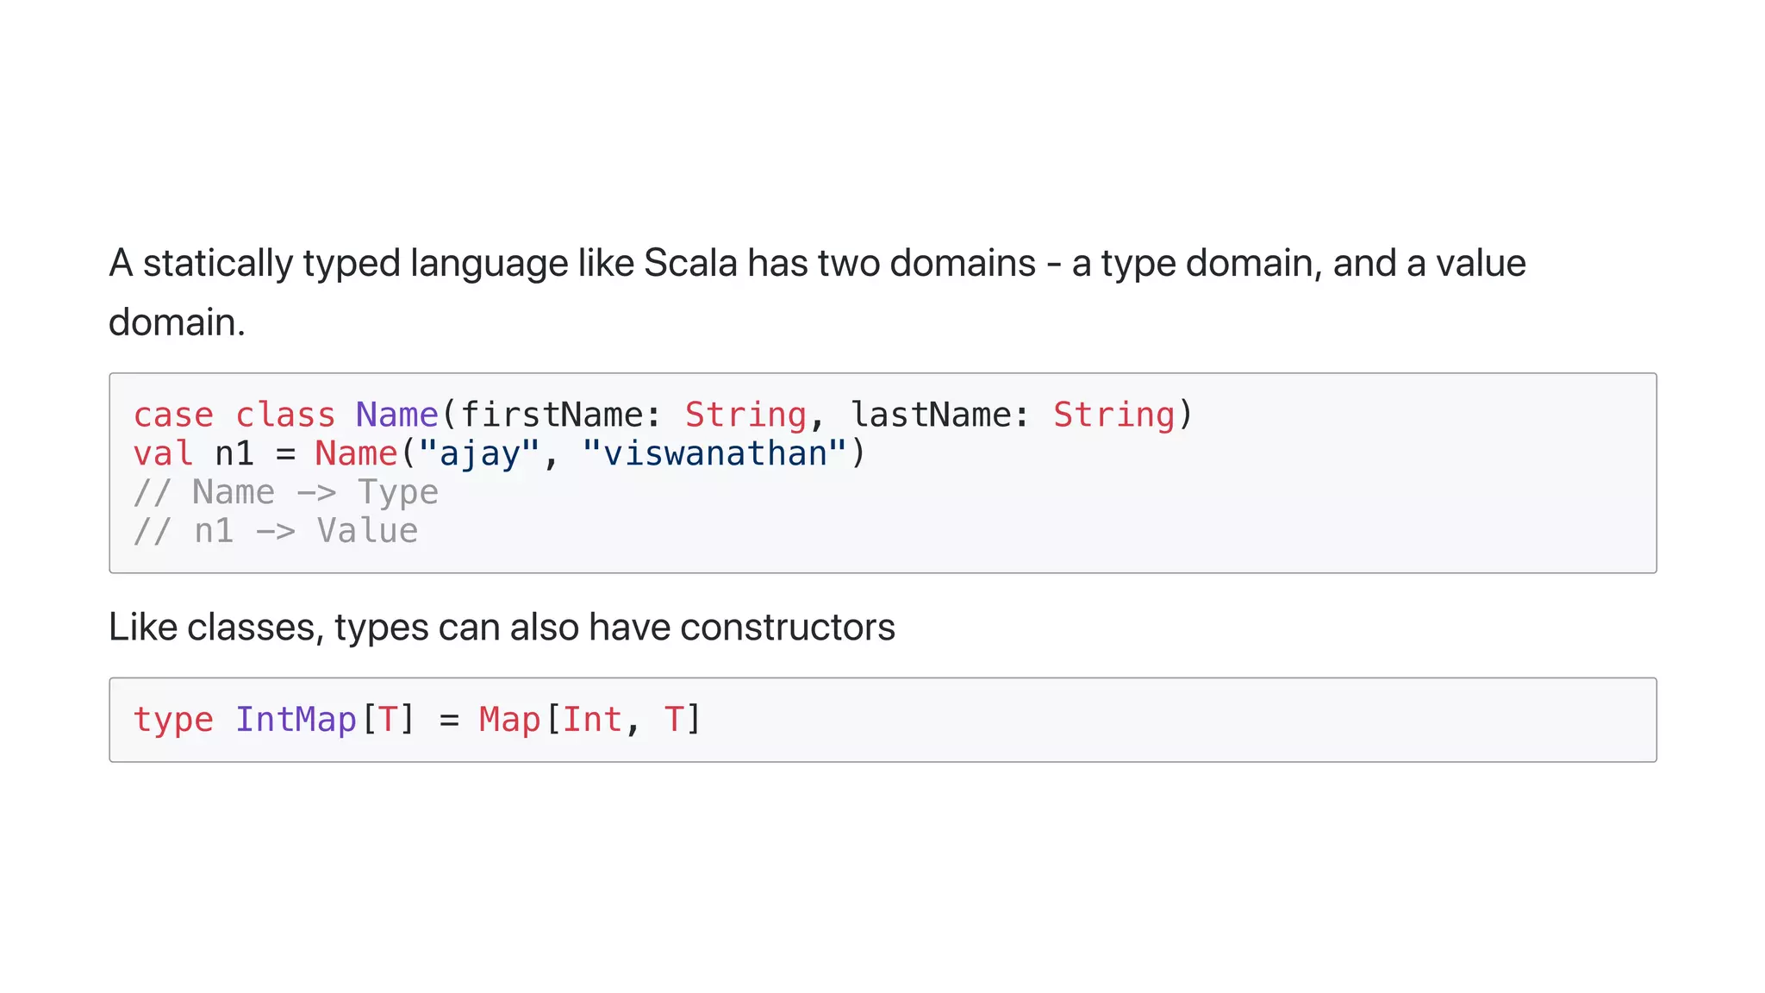
Task: Click the "lastName" parameter
Action: (x=931, y=415)
